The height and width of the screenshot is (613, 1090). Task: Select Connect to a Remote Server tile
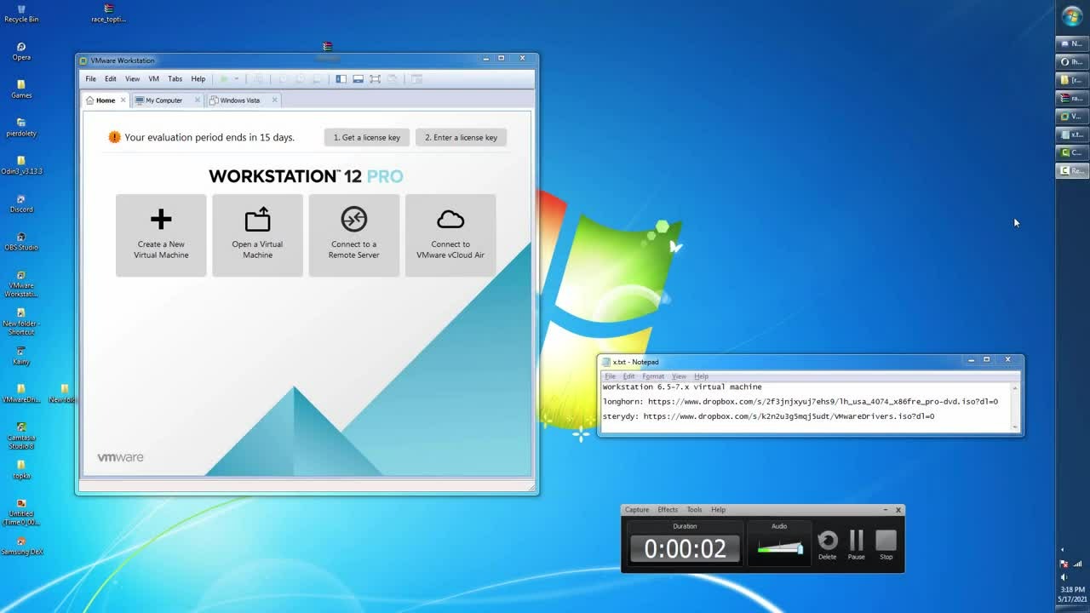coord(353,235)
